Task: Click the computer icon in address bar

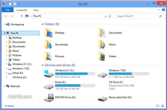Action: (x=27, y=16)
